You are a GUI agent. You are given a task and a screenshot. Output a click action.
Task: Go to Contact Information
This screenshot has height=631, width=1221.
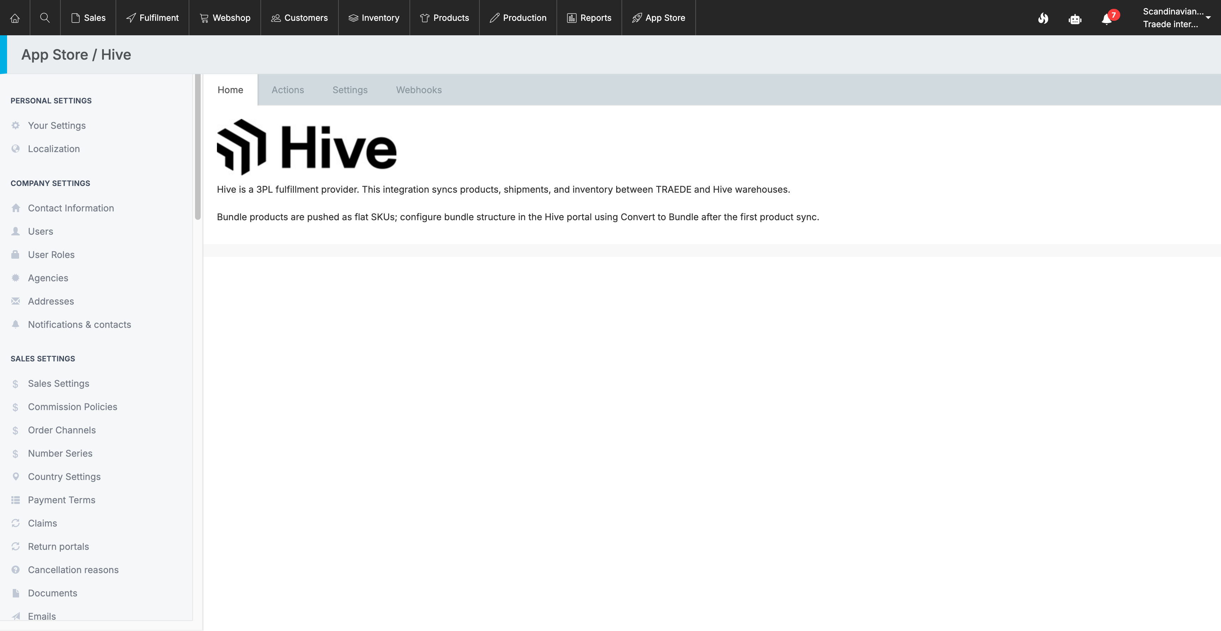tap(71, 208)
